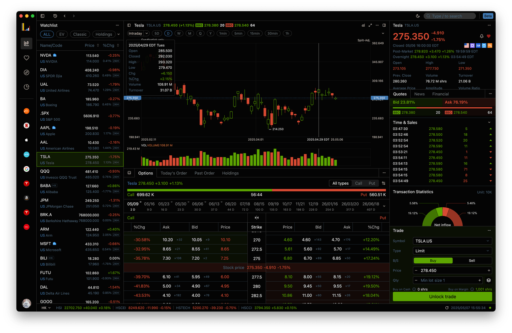Open chart indicators icon in chart header

[x=363, y=25]
